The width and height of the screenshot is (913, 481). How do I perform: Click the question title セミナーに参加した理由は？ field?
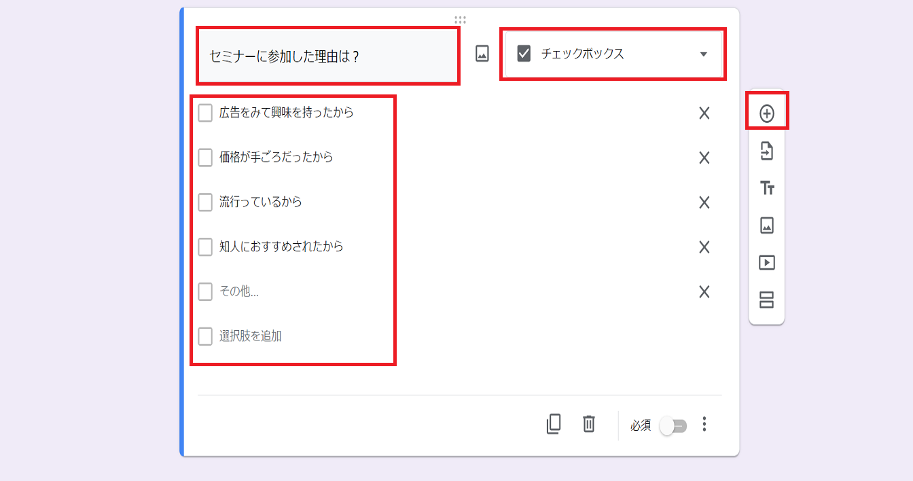click(x=327, y=56)
